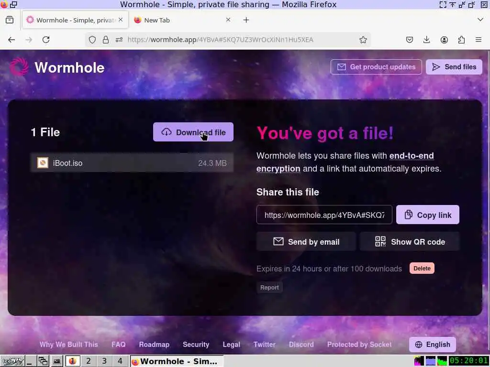This screenshot has width=490, height=367.
Task: Open the Twitter footer link
Action: (264, 344)
